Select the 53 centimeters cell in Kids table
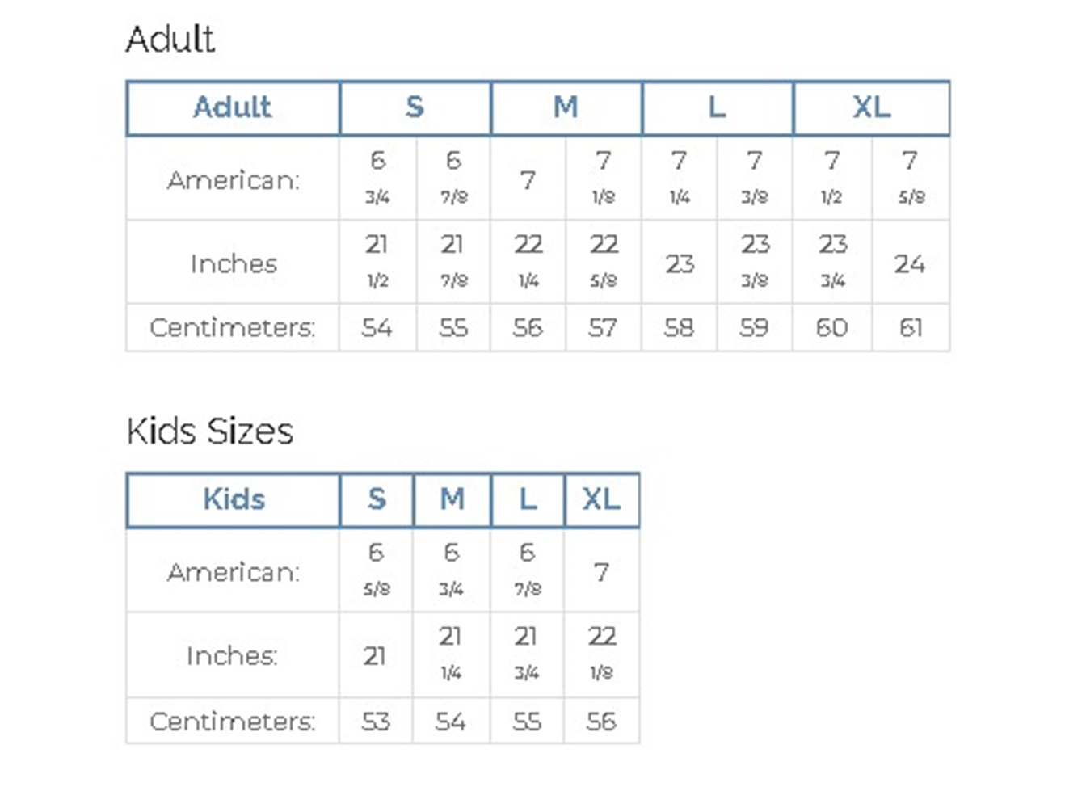Image resolution: width=1086 pixels, height=808 pixels. [x=376, y=721]
